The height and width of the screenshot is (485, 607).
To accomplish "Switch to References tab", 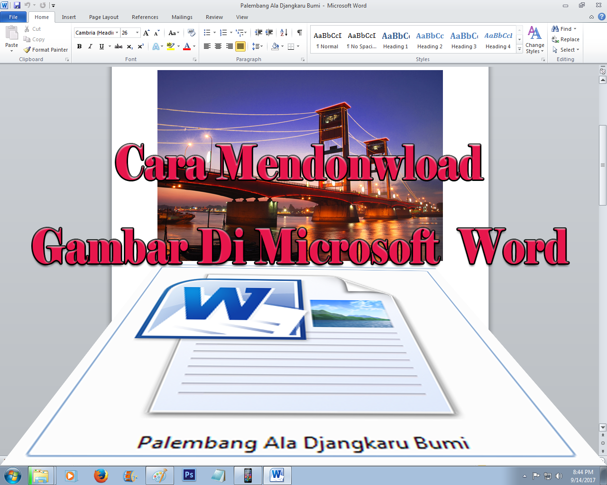I will 145,17.
